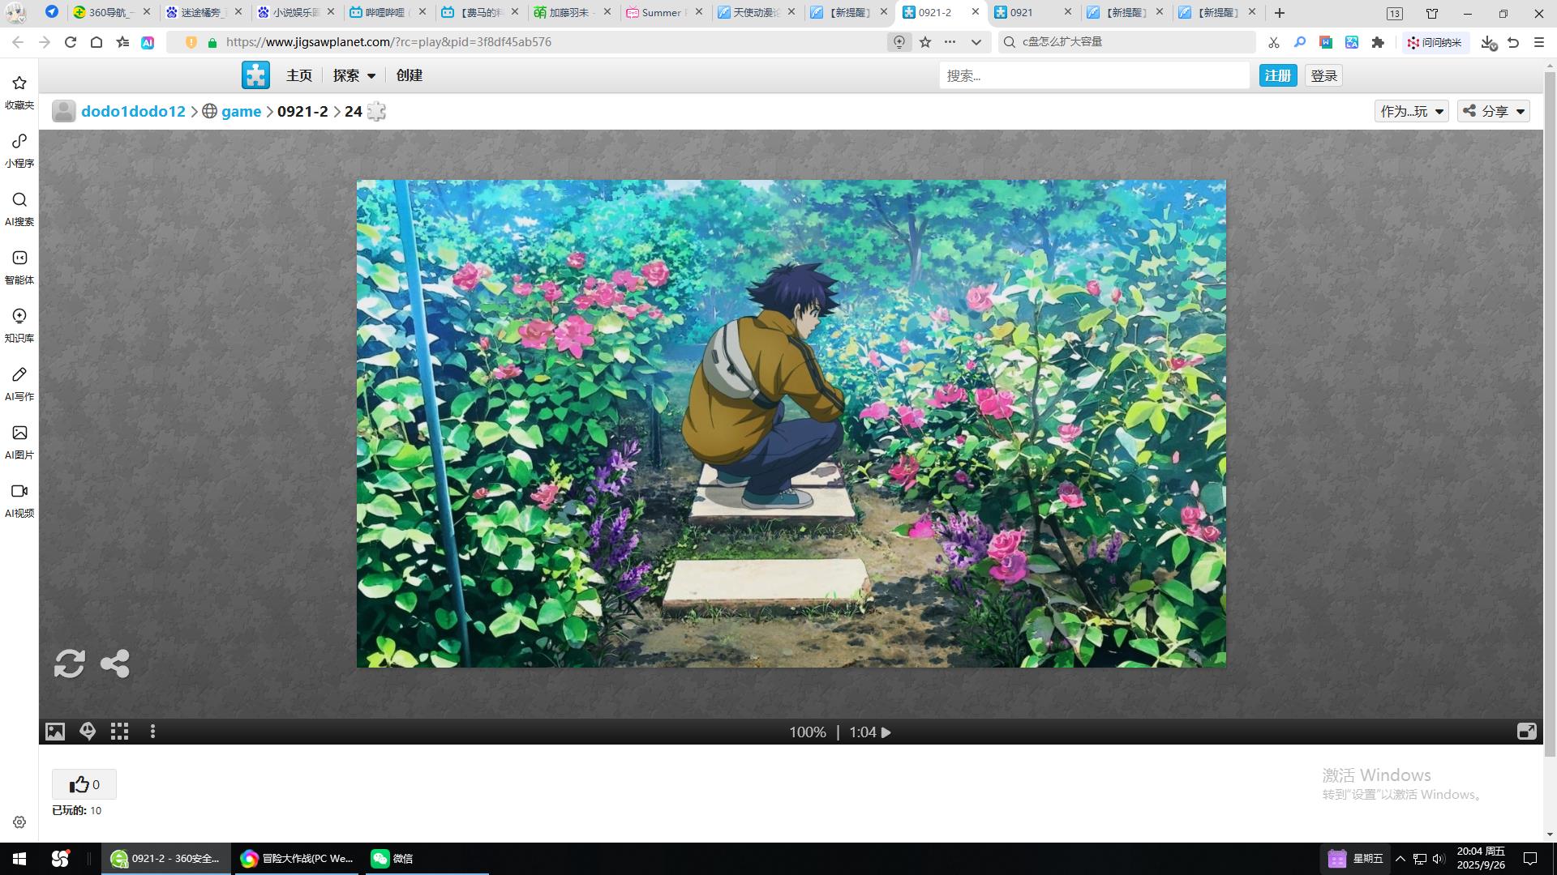This screenshot has height=875, width=1557.
Task: Expand the 探索 dropdown menu
Action: coord(354,75)
